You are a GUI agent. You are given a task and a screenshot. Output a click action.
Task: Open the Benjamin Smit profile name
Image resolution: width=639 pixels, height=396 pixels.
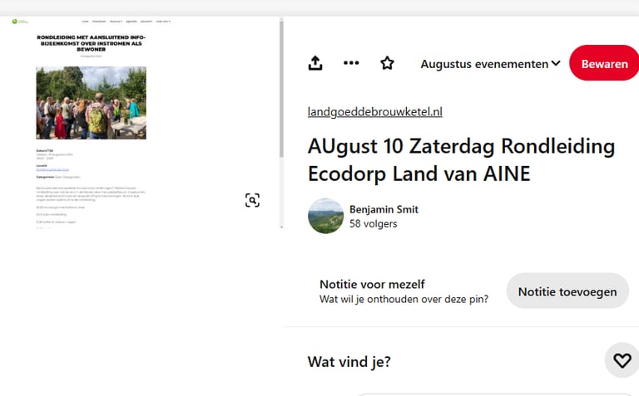click(384, 209)
